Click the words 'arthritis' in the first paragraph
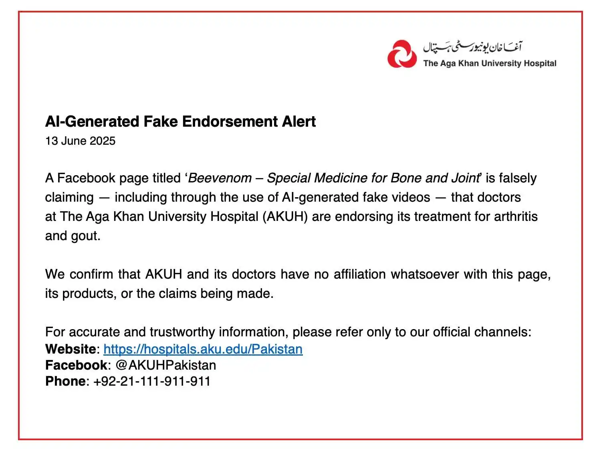 [x=516, y=216]
